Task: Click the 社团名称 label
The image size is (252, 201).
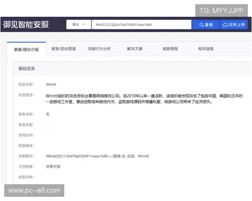Action: click(x=26, y=84)
